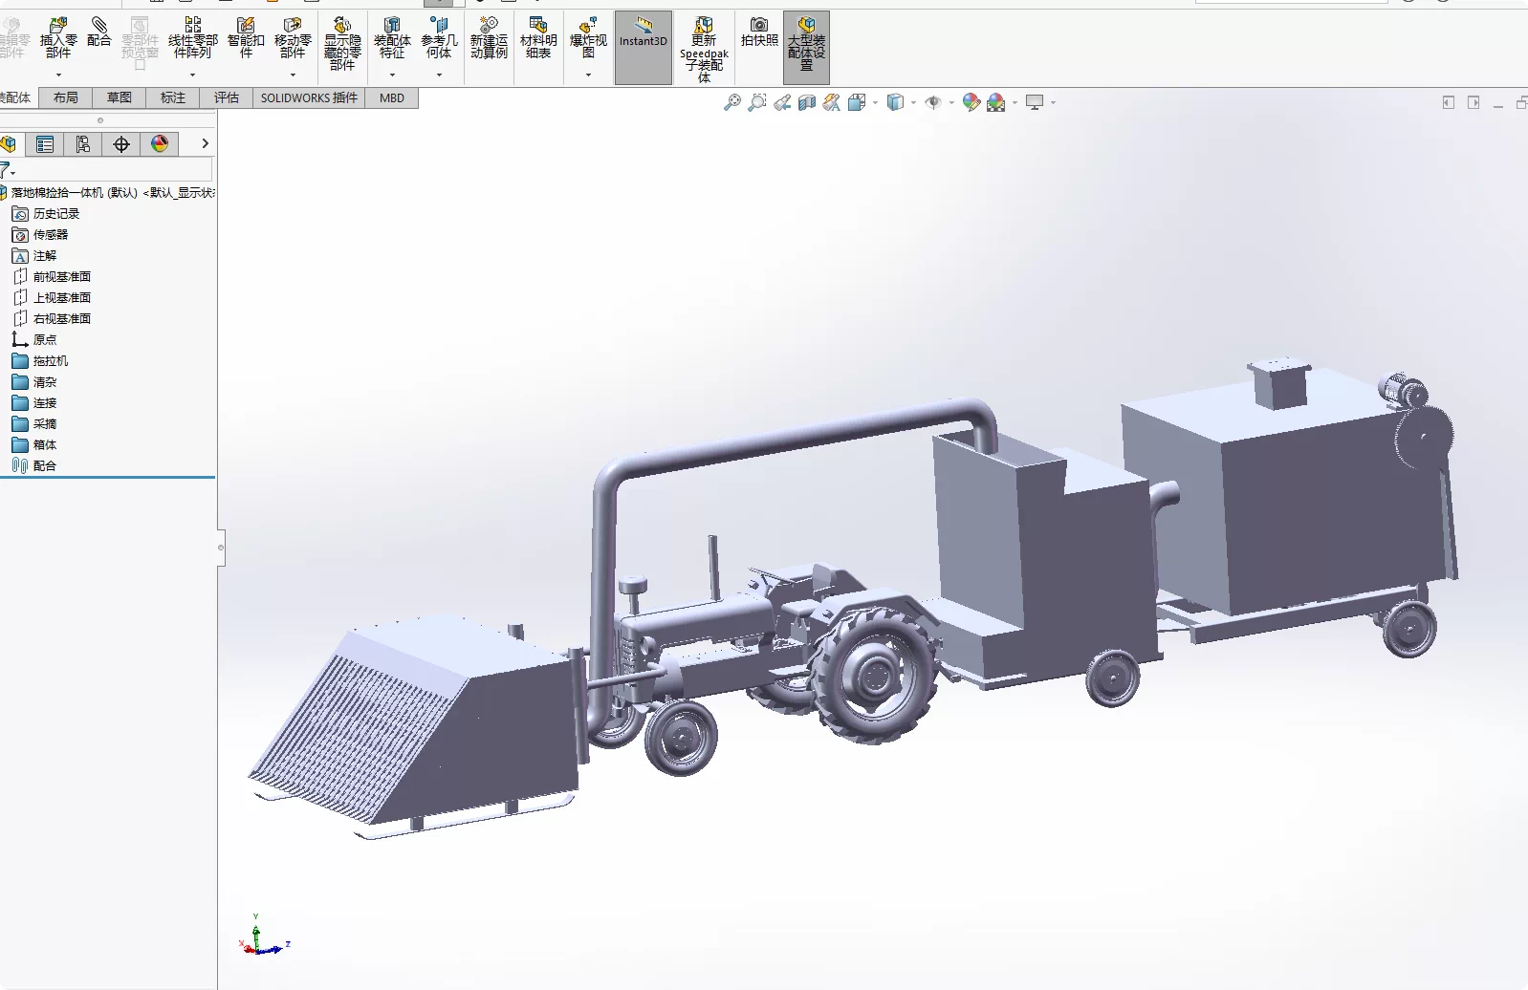This screenshot has height=990, width=1528.
Task: Create New Motion Study (新建运动算例)
Action: (x=489, y=37)
